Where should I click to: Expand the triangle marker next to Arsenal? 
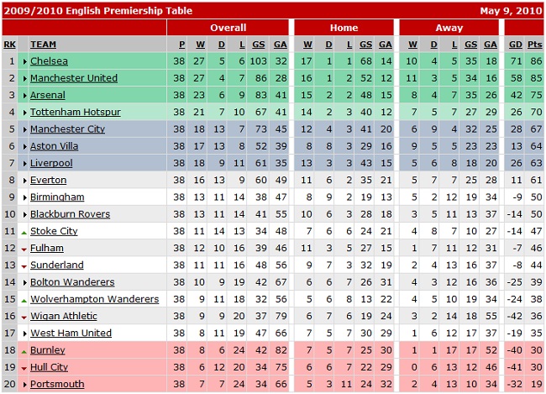tap(24, 95)
